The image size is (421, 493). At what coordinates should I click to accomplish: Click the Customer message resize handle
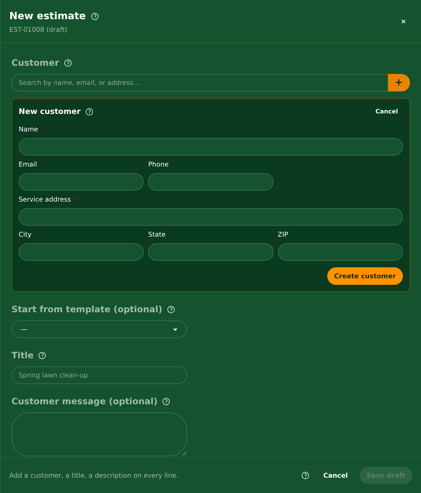click(x=184, y=454)
